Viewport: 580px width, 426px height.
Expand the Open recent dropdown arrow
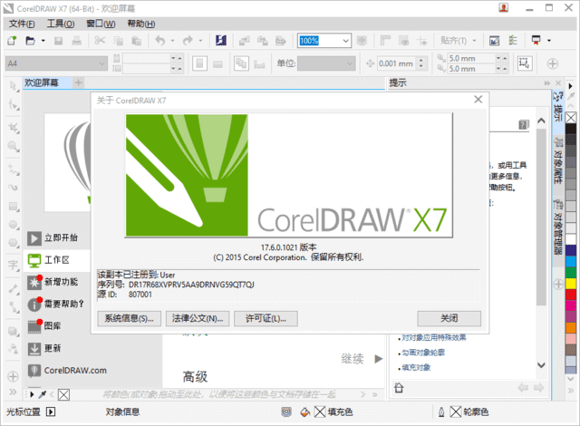(43, 41)
